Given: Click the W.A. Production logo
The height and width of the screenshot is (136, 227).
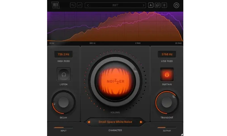Looking at the screenshot, I should tap(56, 5).
